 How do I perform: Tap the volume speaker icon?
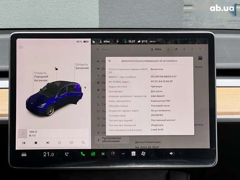[x=171, y=154]
